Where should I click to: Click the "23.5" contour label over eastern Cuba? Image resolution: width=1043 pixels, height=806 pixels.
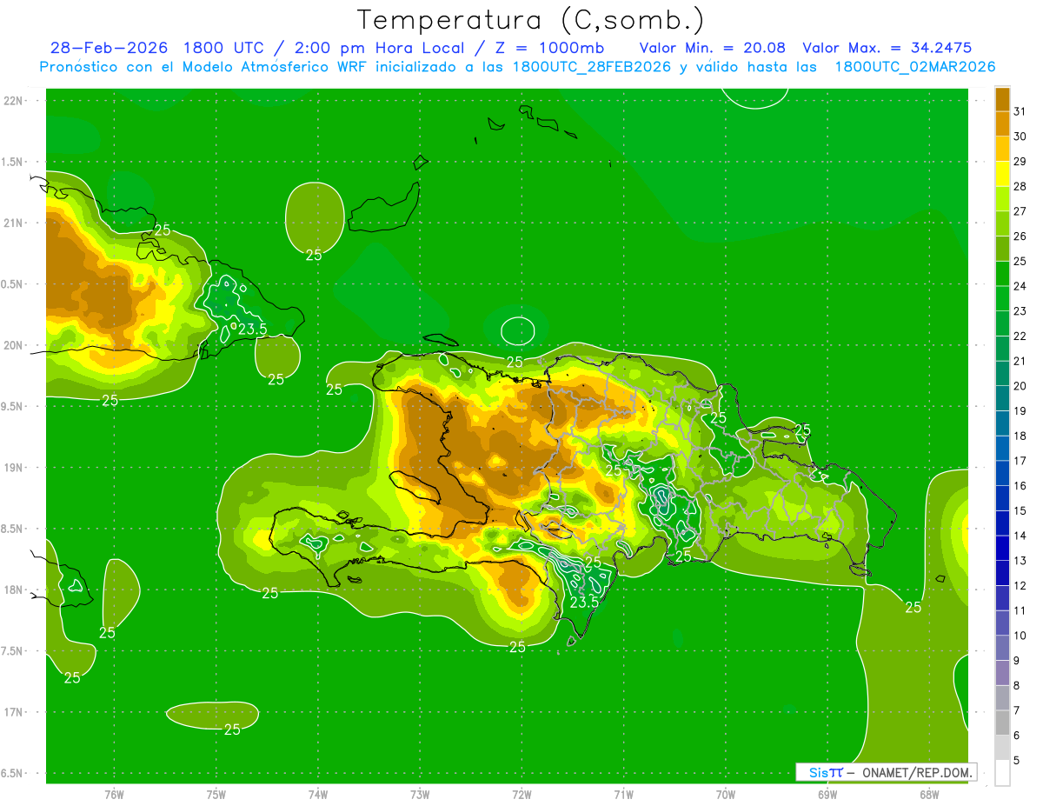[x=252, y=329]
